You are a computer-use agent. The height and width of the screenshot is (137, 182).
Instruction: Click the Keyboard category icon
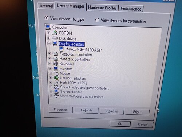pos(56,64)
